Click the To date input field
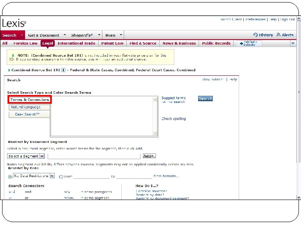Image resolution: width=301 pixels, height=225 pixels. [x=134, y=176]
